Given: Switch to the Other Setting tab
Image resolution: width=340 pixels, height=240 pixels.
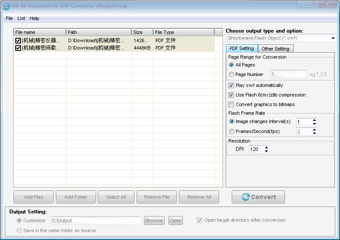Looking at the screenshot, I should click(x=275, y=49).
